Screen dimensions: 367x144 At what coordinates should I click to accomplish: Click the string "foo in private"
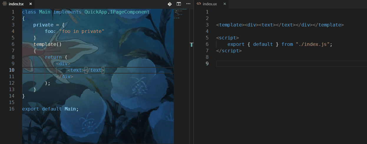[x=82, y=31]
